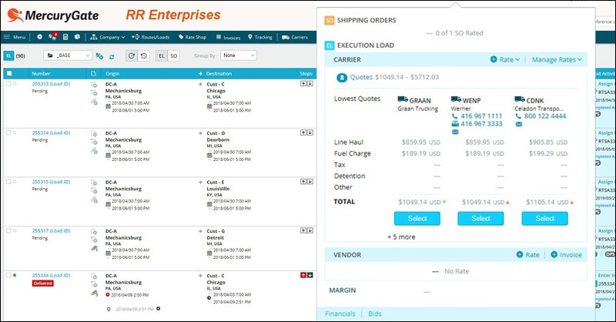
Task: Select checkbox for load 255314
Action: 8,132
